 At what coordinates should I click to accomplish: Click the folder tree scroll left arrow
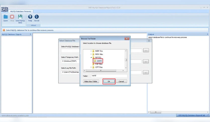[84, 70]
